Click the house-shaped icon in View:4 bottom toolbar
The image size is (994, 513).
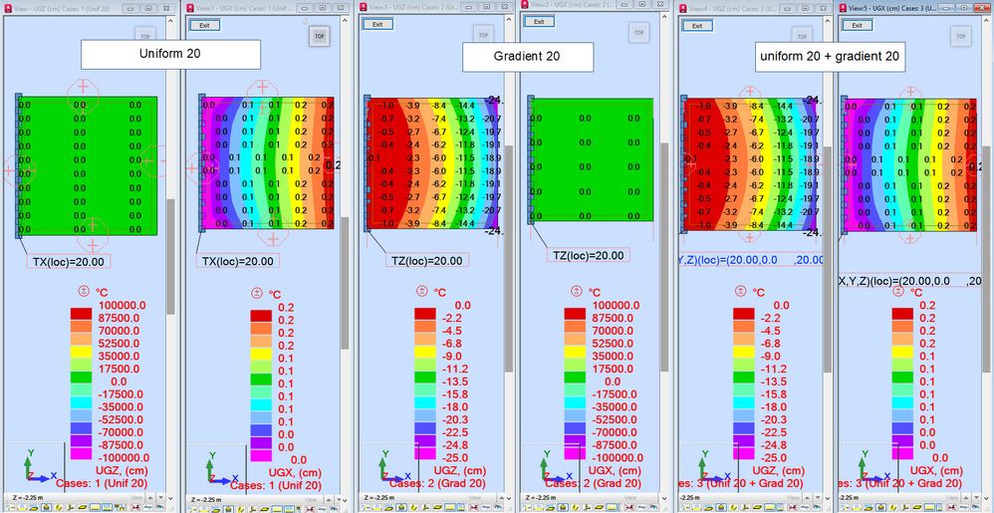coord(721,507)
